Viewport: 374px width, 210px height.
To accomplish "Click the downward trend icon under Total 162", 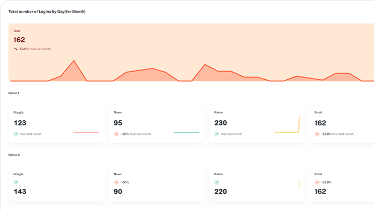I will click(x=16, y=49).
